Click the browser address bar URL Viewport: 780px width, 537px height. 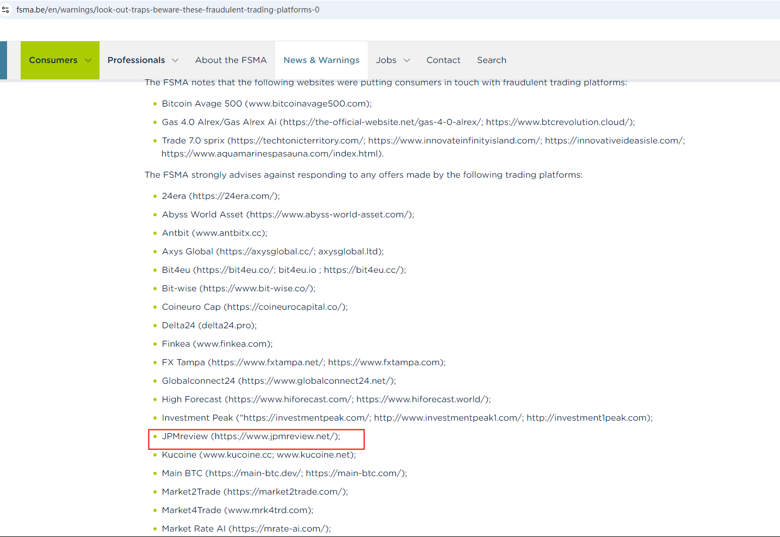168,10
